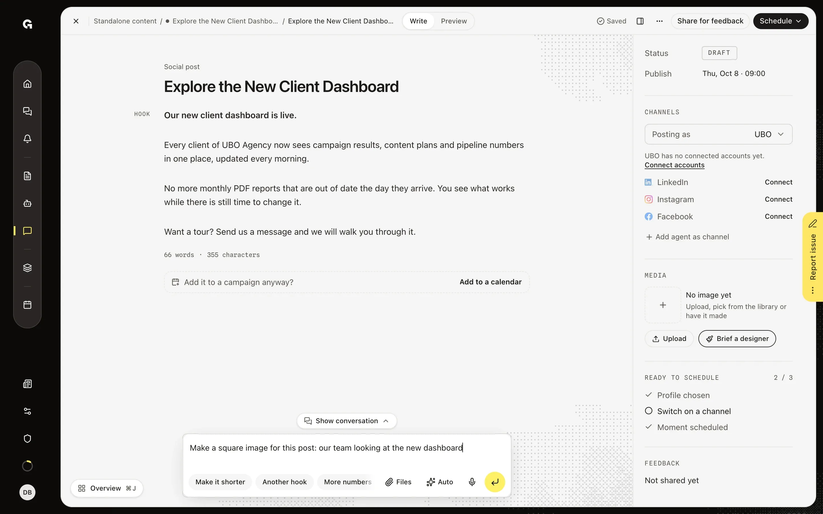Click the last breadcrumb item
823x514 pixels.
click(x=340, y=21)
